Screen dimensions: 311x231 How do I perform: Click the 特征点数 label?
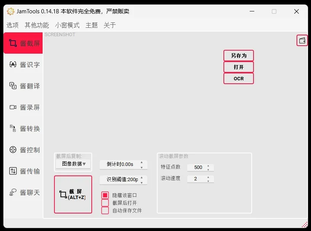pos(171,167)
